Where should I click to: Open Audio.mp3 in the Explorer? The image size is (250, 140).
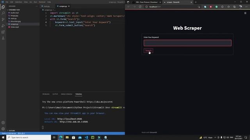(15, 13)
